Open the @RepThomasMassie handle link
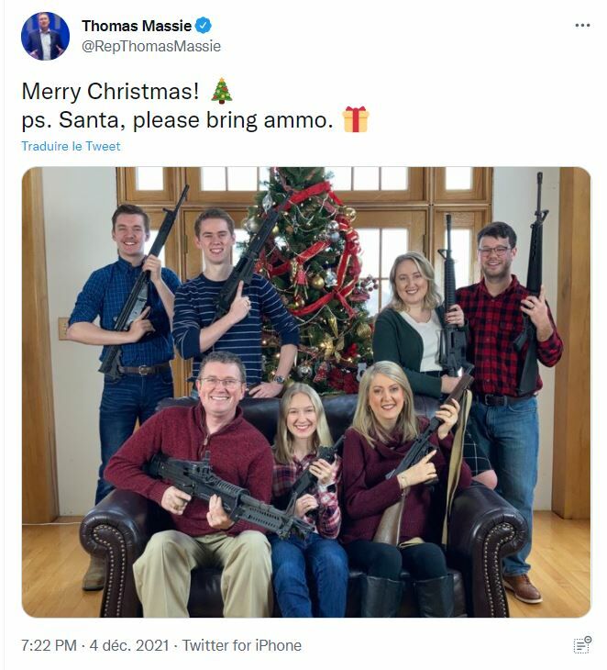 (x=151, y=46)
